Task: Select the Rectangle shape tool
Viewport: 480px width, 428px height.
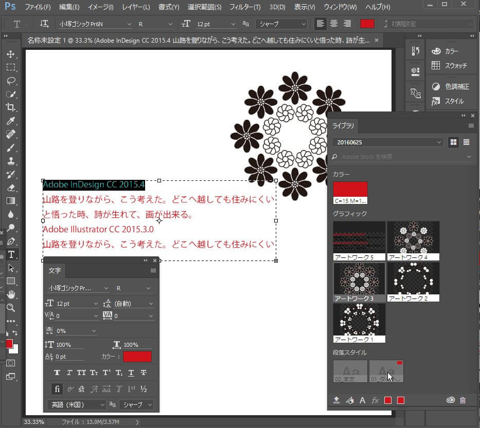Action: pyautogui.click(x=11, y=281)
